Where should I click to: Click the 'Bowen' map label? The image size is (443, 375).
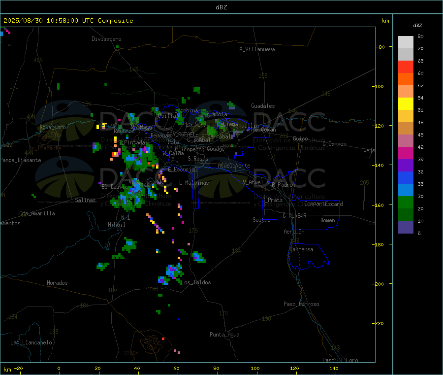(328, 220)
